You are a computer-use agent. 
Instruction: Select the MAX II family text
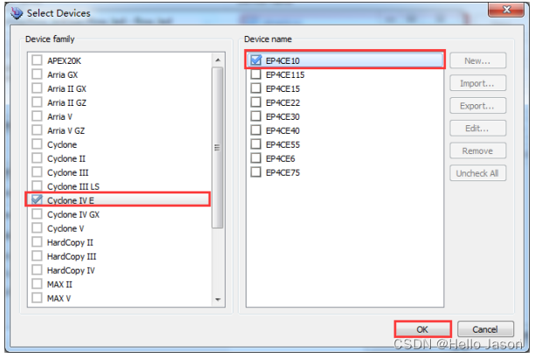[59, 284]
